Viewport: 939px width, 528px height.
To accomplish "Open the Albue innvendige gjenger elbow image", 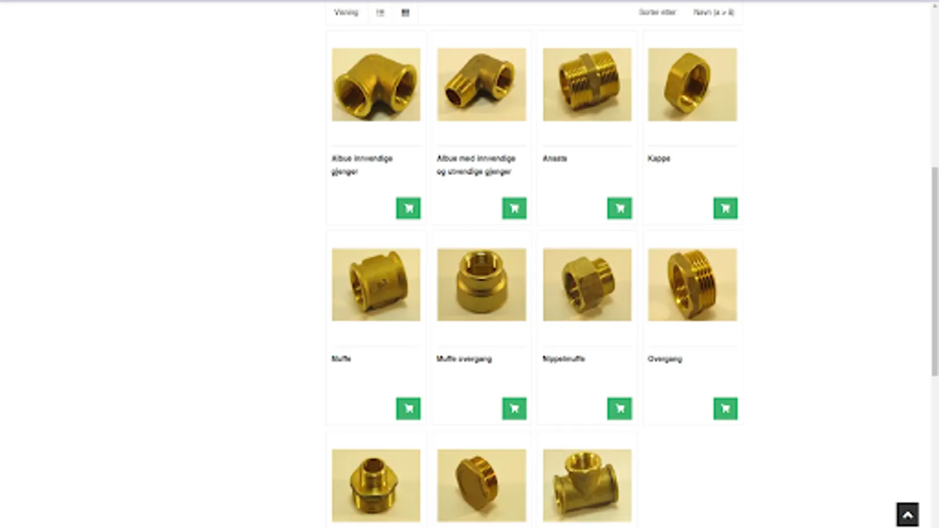I will click(x=376, y=84).
